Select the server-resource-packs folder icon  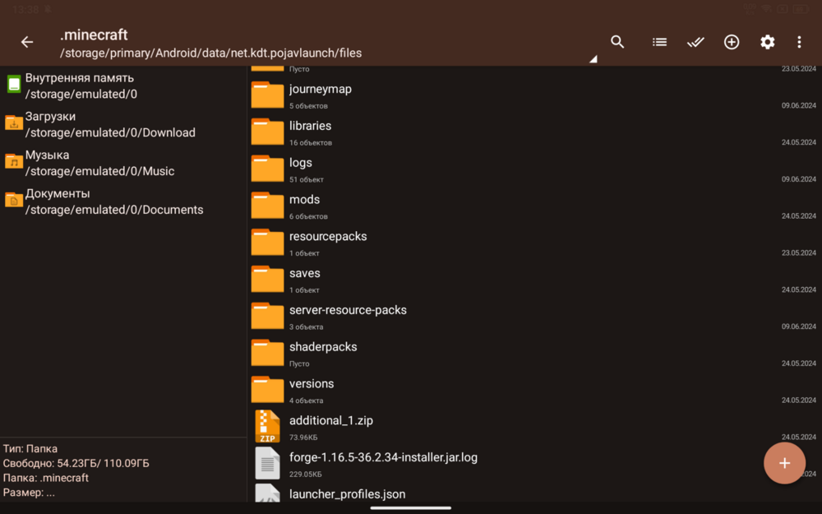click(267, 316)
